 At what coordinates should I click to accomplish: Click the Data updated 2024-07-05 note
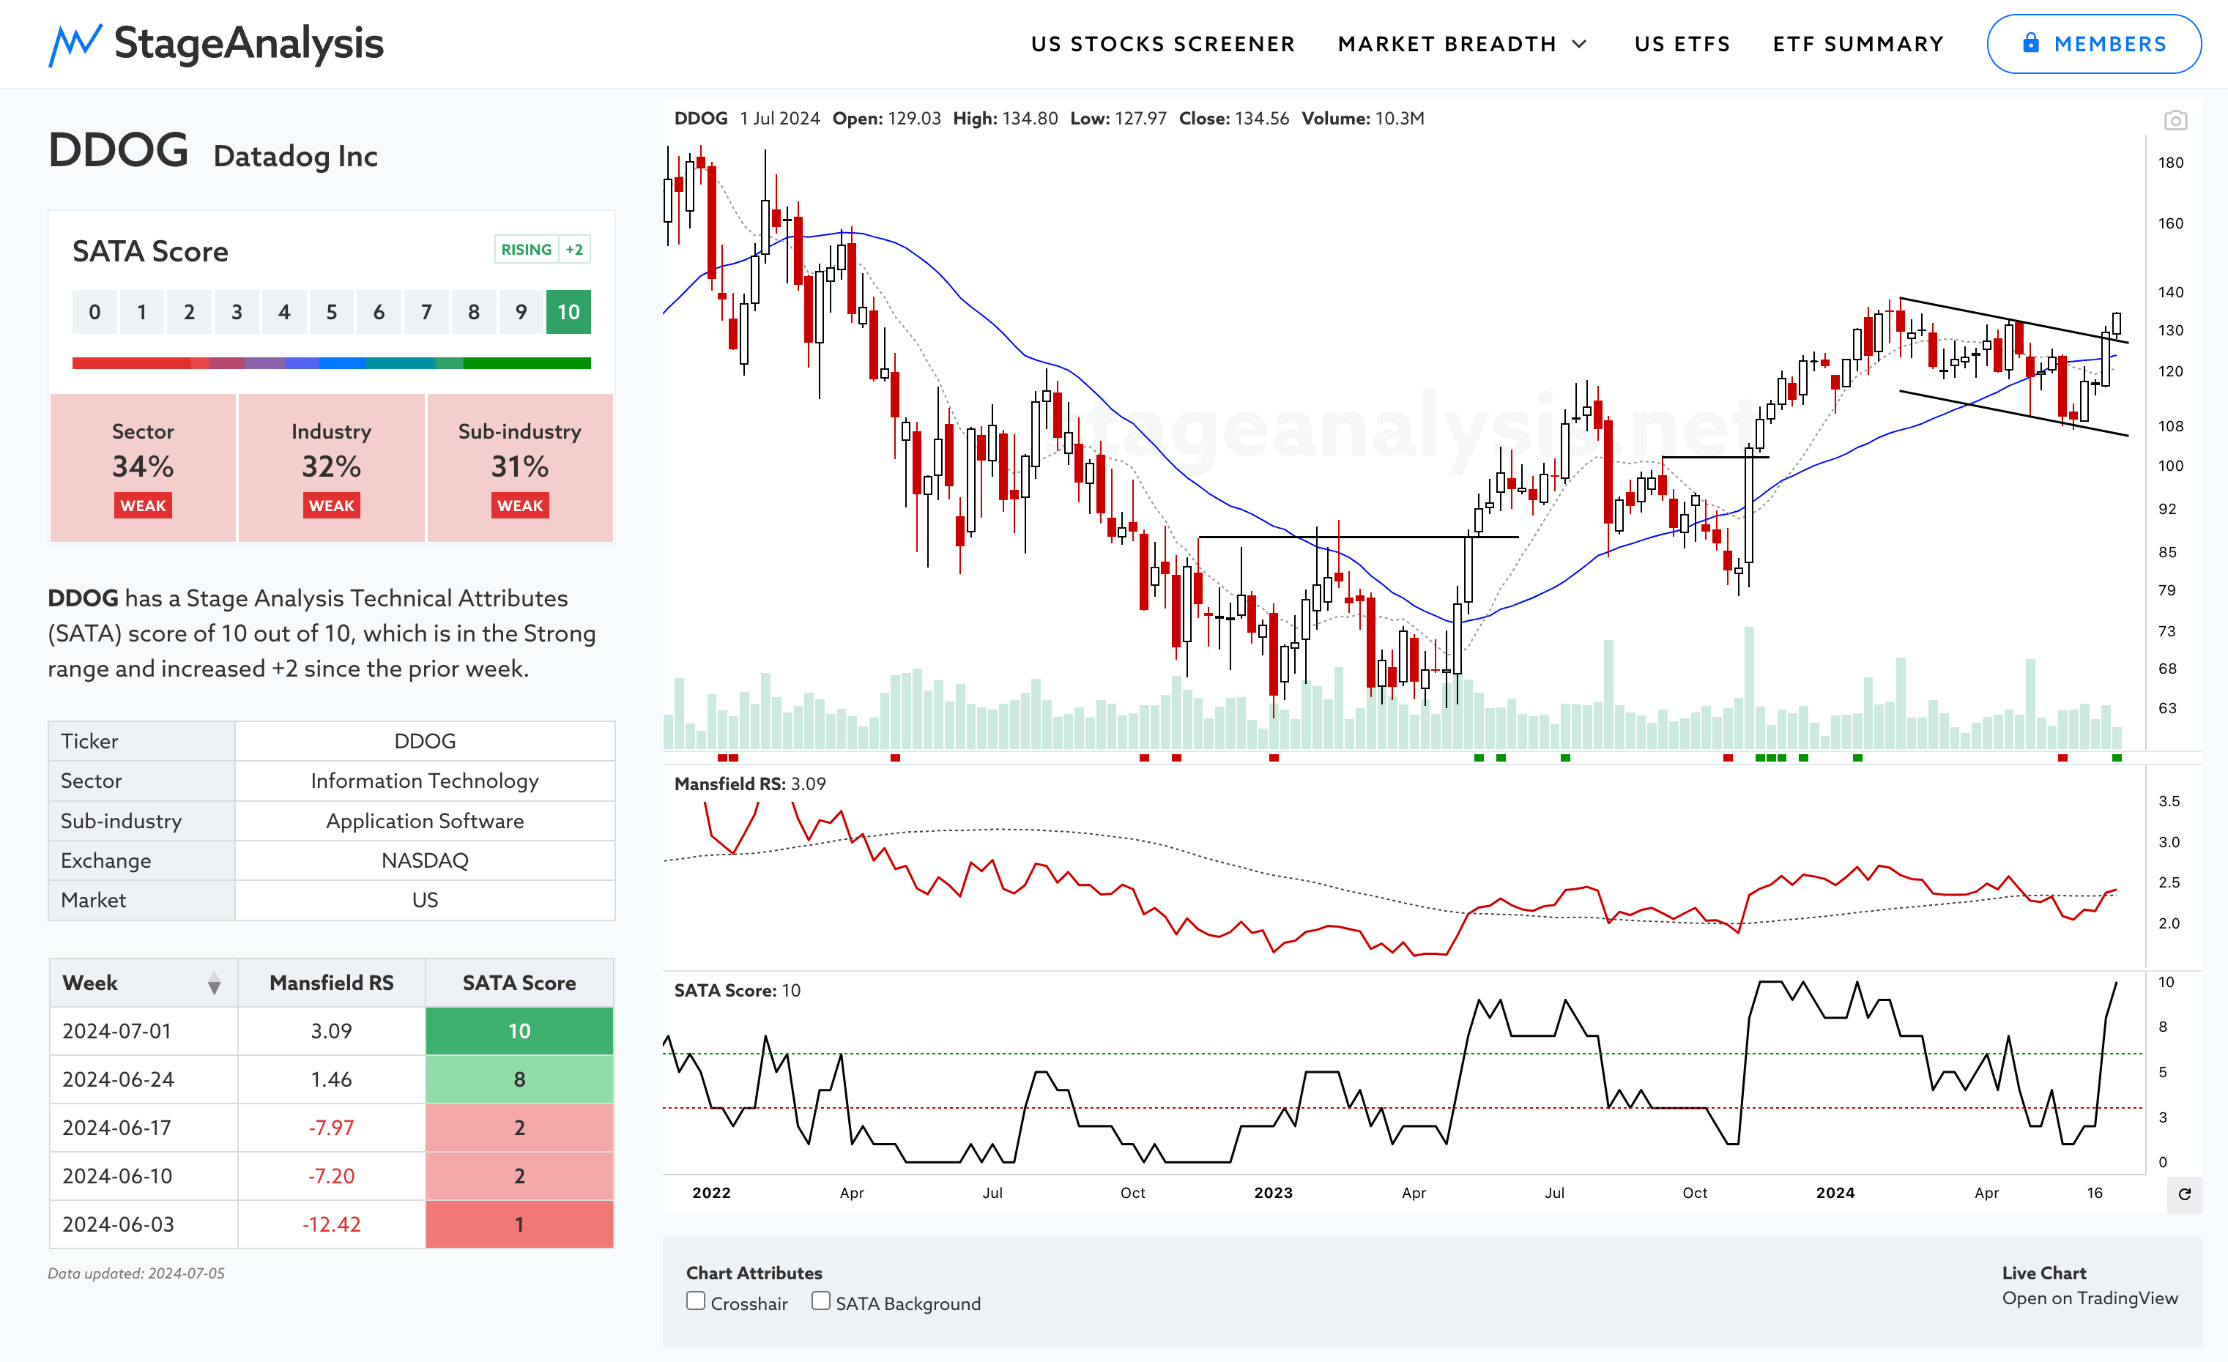click(x=135, y=1273)
